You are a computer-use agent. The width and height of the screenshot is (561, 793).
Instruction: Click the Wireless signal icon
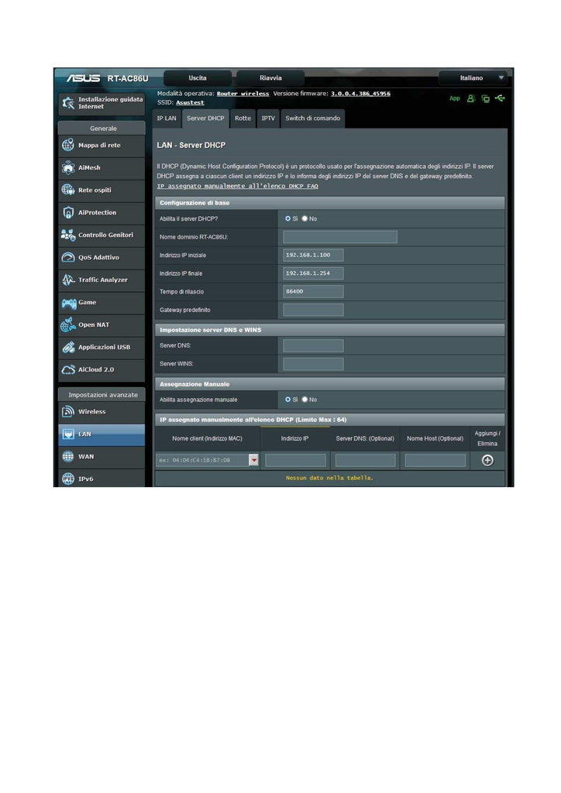click(67, 412)
